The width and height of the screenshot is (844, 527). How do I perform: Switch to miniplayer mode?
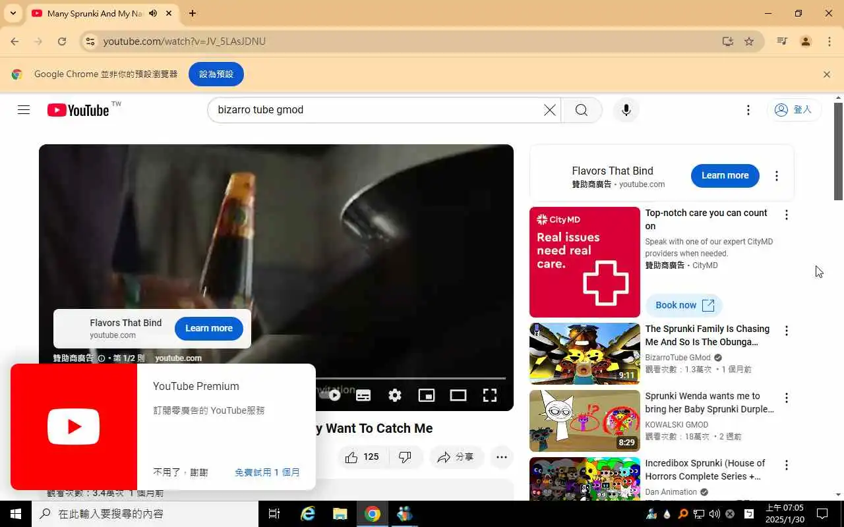(427, 395)
